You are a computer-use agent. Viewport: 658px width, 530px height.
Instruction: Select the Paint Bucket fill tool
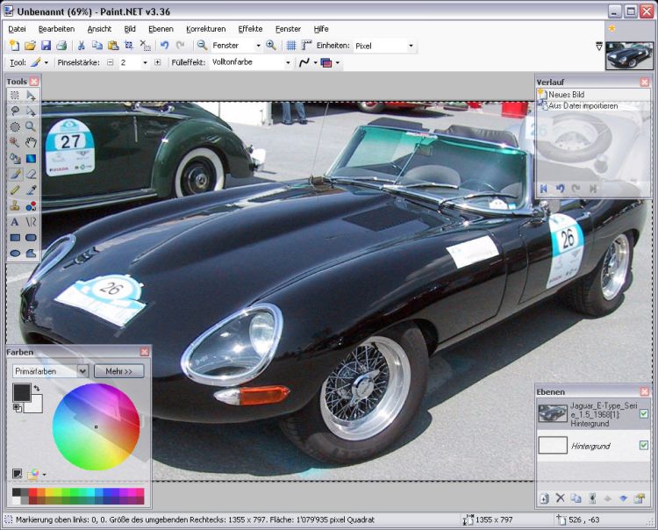(15, 158)
